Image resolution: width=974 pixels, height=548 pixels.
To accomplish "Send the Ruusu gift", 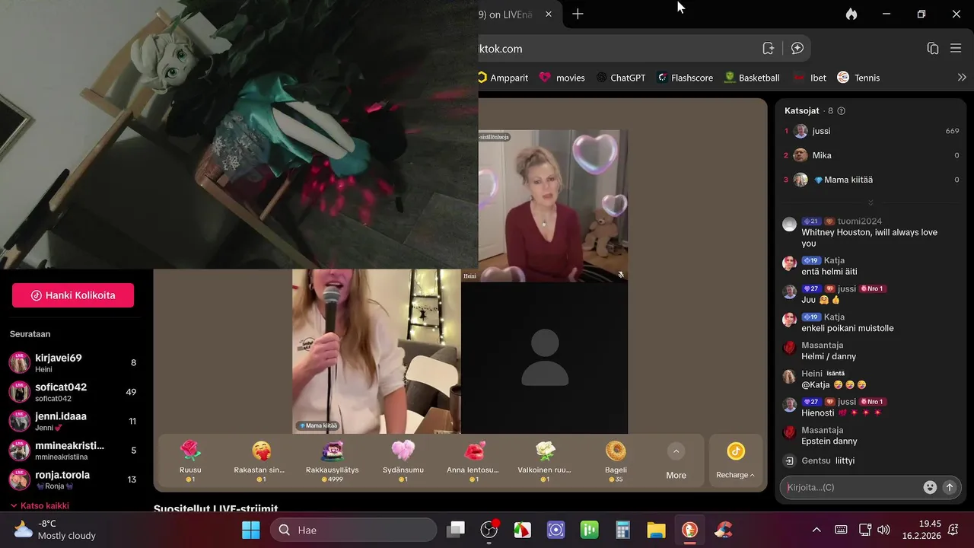I will pyautogui.click(x=190, y=460).
